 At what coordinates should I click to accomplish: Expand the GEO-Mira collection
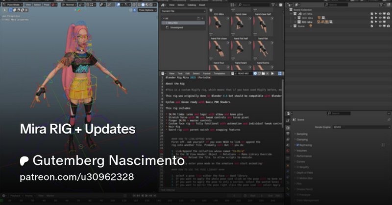295,18
